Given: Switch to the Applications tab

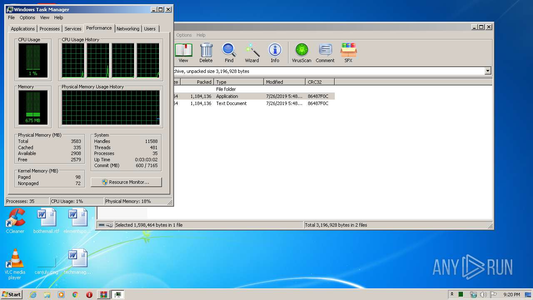Looking at the screenshot, I should [23, 29].
